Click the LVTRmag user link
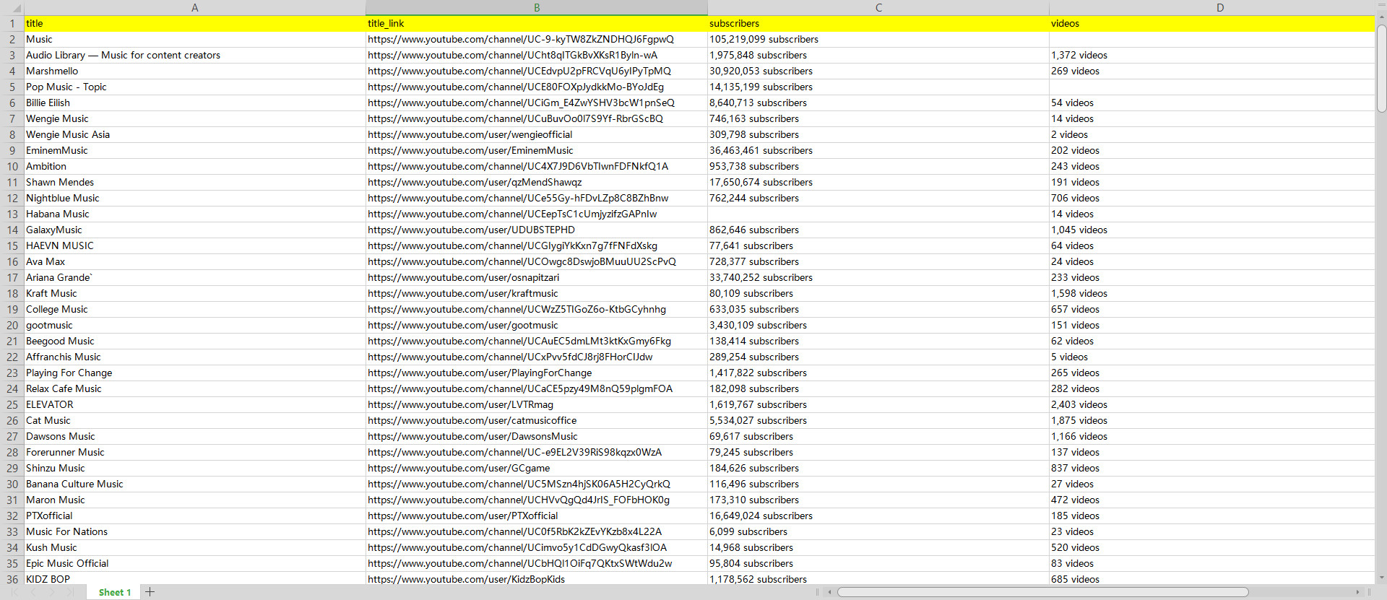This screenshot has height=600, width=1387. [x=460, y=404]
